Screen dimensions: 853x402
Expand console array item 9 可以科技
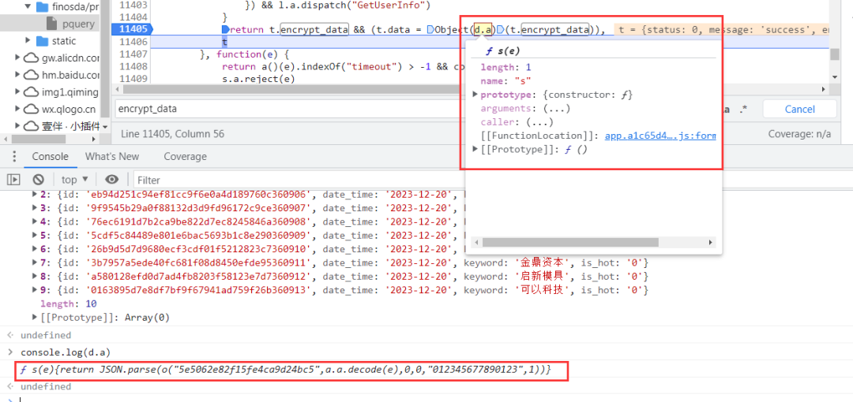point(36,290)
